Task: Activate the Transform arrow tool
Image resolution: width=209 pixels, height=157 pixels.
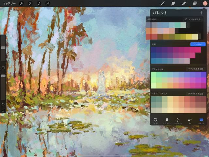Action: [x=48, y=3]
